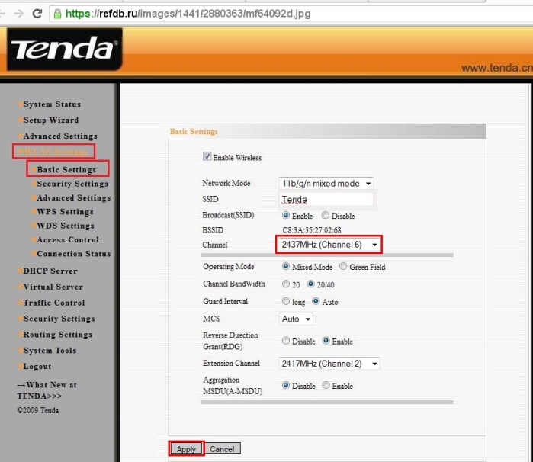Select RDG Enable radio button

tap(326, 341)
